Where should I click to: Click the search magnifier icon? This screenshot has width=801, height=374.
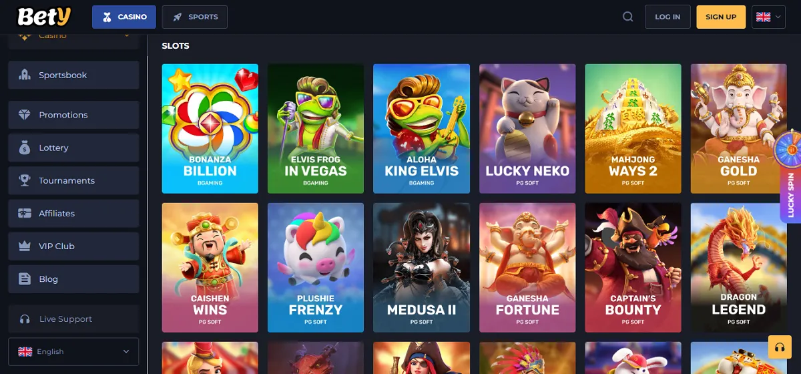[627, 17]
